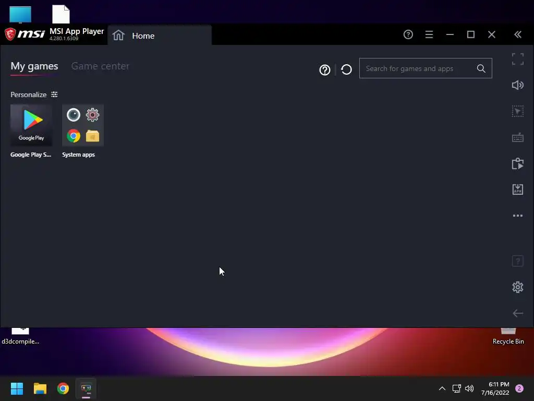Click the Personalize label
534x401 pixels.
[29, 95]
